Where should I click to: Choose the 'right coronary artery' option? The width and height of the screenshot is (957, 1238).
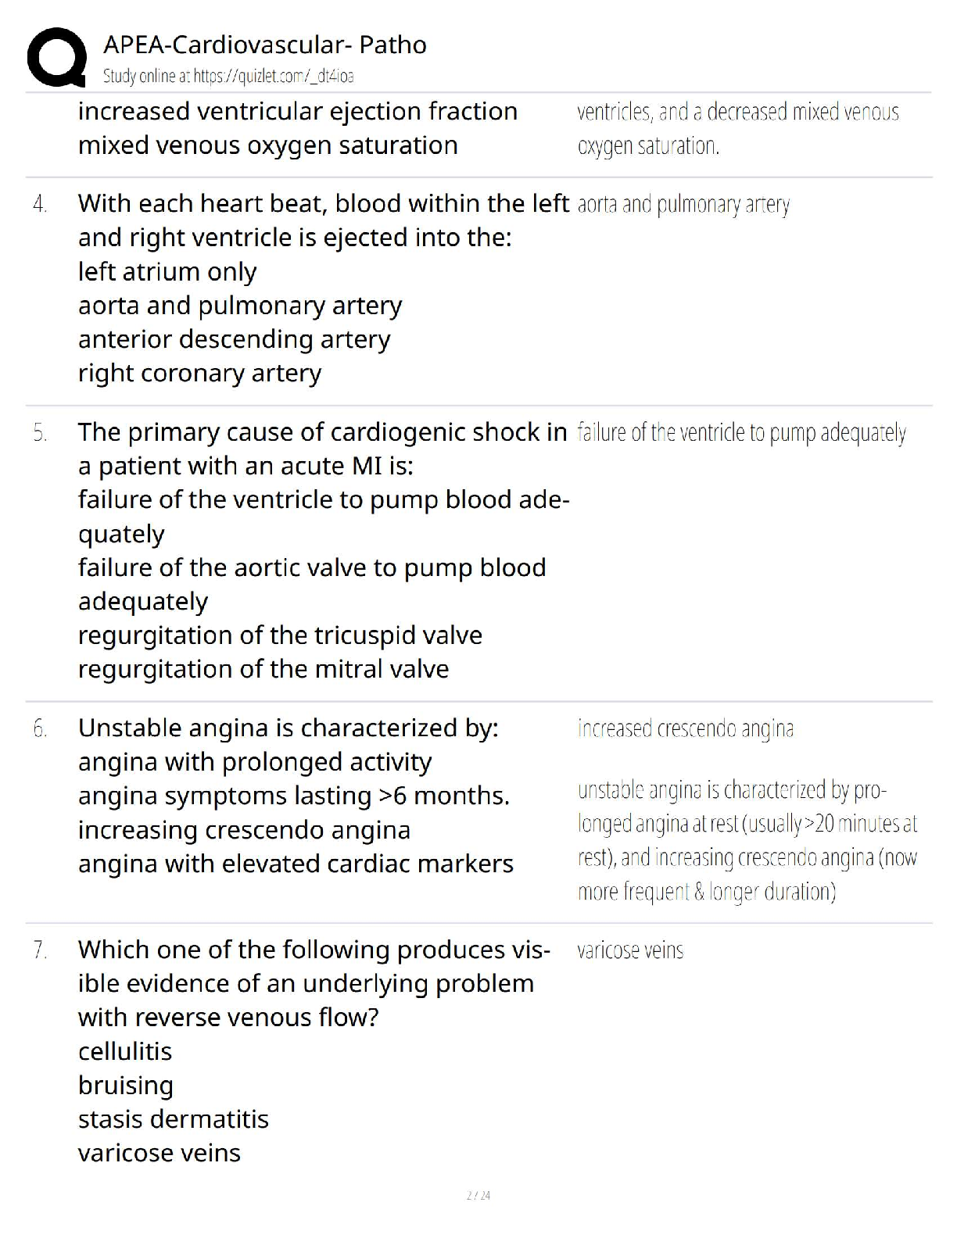point(199,373)
